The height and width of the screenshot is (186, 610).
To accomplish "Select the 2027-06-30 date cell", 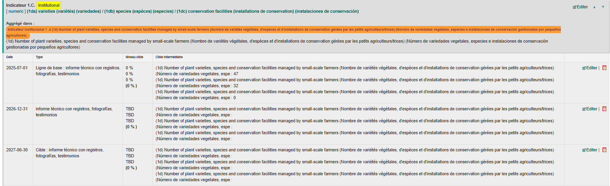I will point(17,150).
